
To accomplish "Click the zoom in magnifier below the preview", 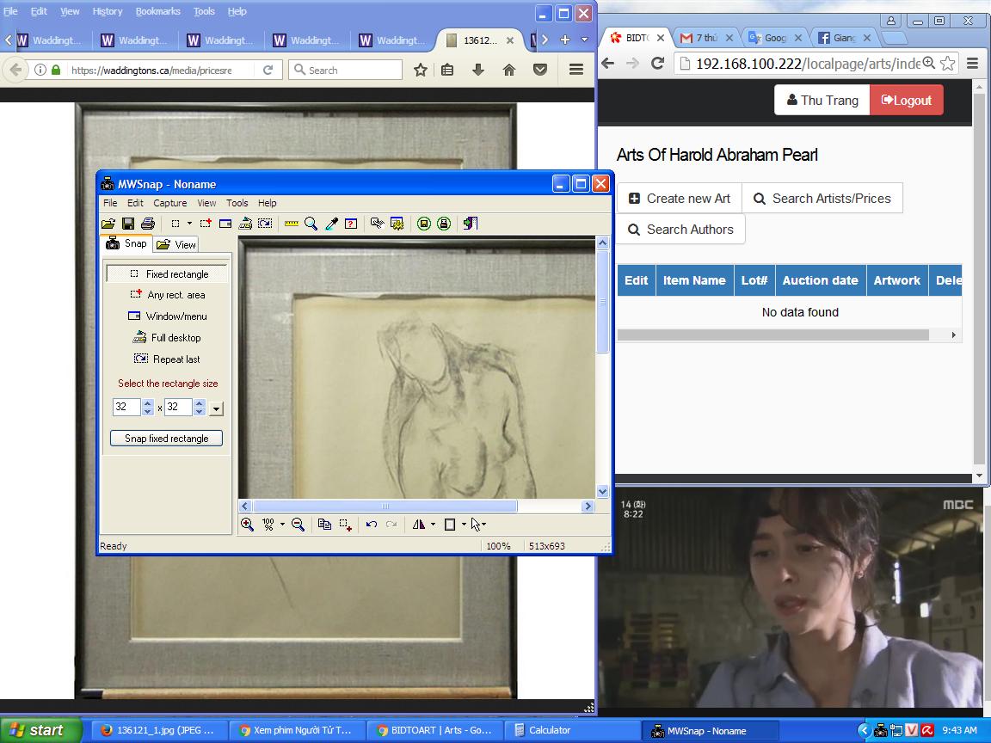I will (x=247, y=525).
